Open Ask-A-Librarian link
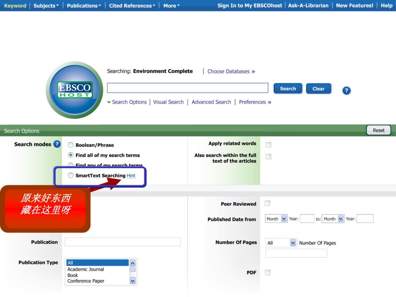The image size is (396, 297). point(308,5)
